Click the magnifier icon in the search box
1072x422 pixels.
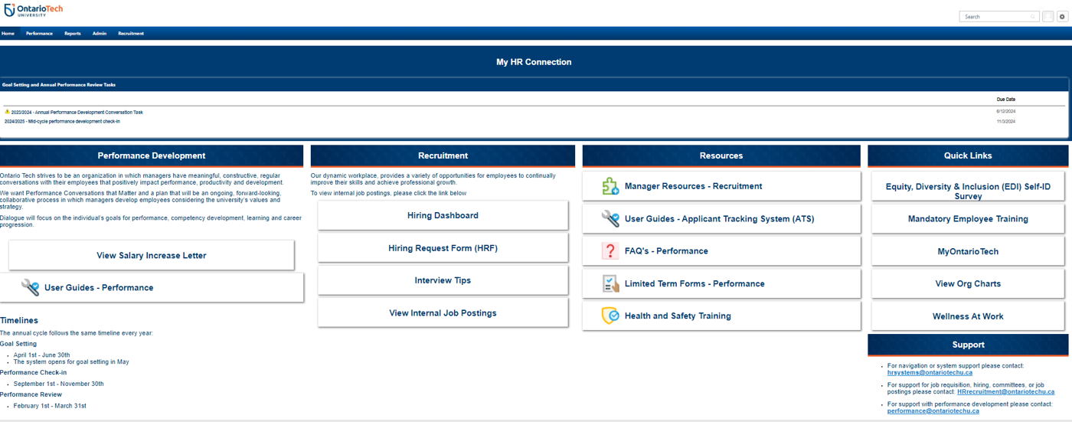click(1033, 17)
